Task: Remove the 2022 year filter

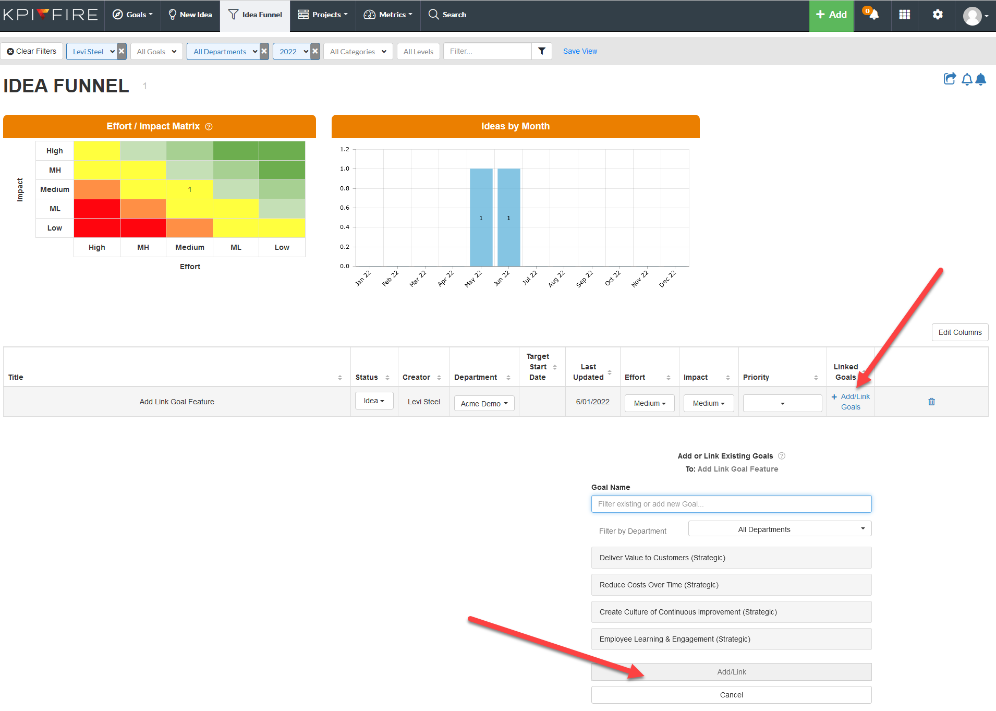Action: coord(315,51)
